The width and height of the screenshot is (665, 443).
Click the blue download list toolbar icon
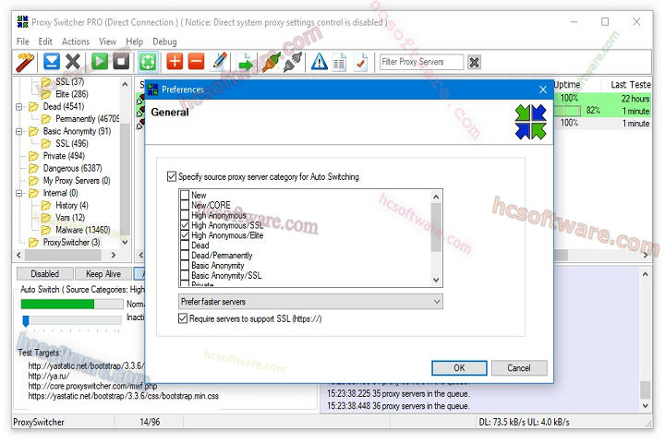click(x=52, y=62)
